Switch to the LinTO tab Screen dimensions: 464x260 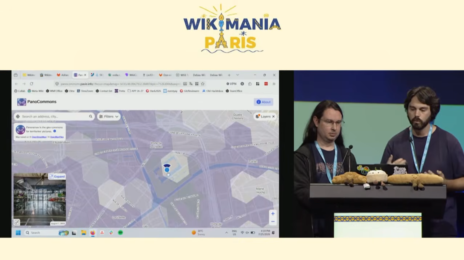(x=148, y=75)
